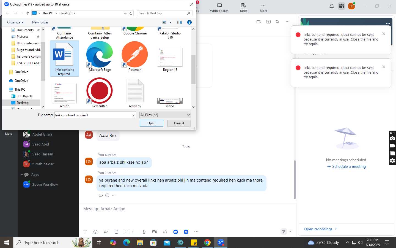
Task: Click the help question mark icon
Action: pyautogui.click(x=189, y=22)
